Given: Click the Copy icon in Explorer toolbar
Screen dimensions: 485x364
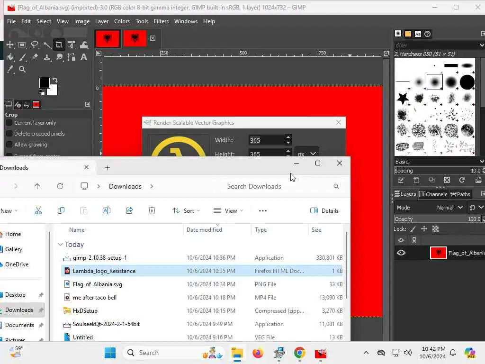Looking at the screenshot, I should (61, 211).
